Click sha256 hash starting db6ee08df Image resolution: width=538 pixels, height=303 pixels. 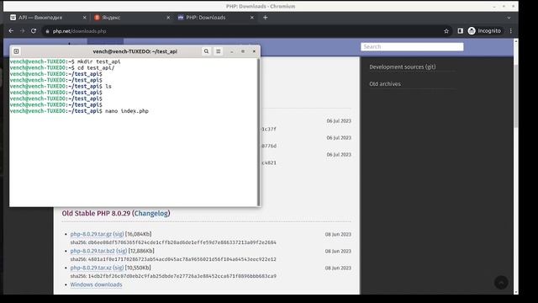182,242
